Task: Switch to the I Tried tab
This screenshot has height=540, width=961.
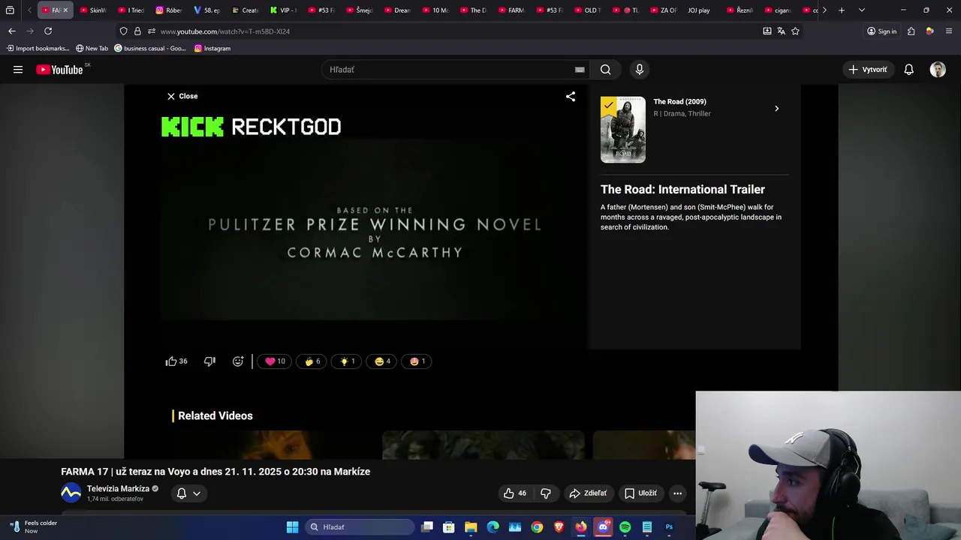Action: point(131,10)
